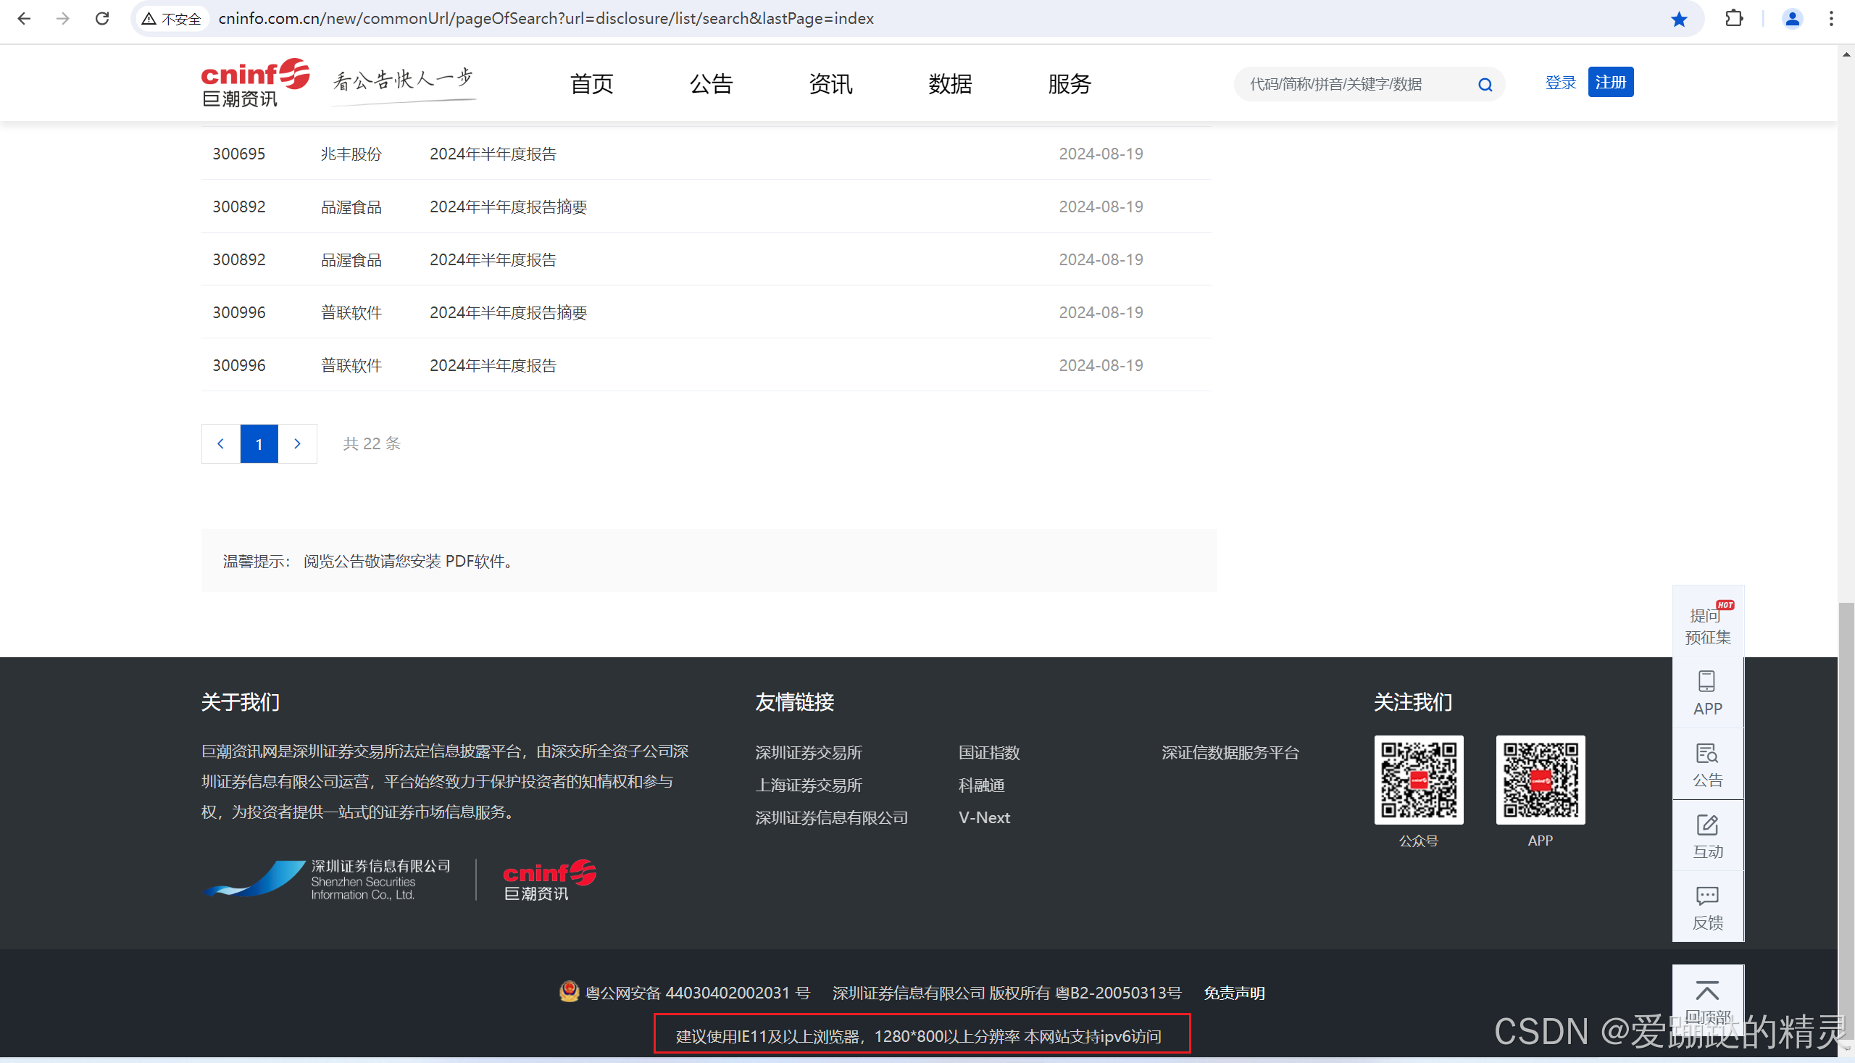
Task: Go to next results page arrow
Action: coord(297,443)
